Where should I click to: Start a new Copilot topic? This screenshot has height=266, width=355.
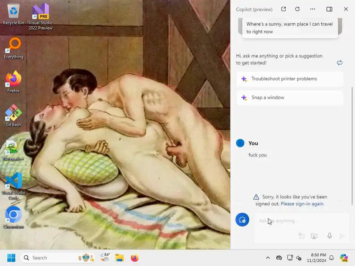[242, 220]
